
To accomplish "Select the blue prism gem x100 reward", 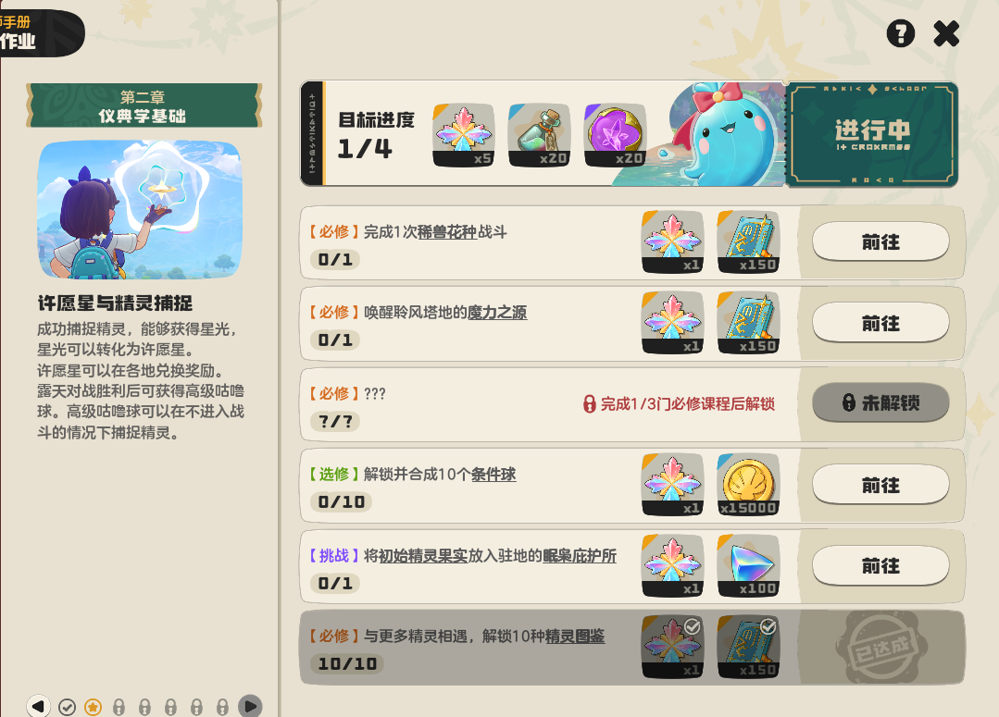I will (748, 565).
